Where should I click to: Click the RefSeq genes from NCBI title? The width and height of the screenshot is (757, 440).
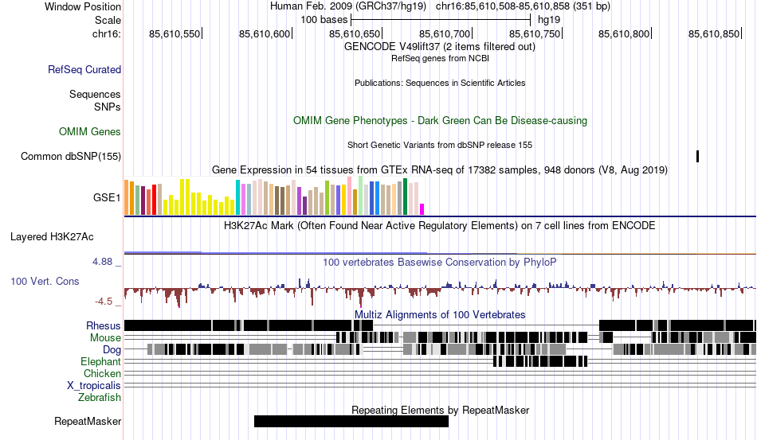tap(440, 58)
